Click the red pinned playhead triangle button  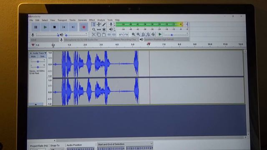click(x=33, y=45)
